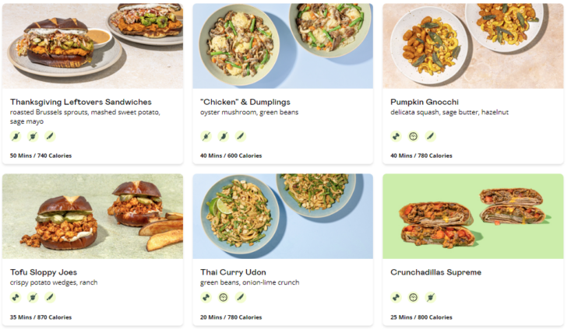Click the pinwheel badge on Pumpkin Gnocchi
Image resolution: width=571 pixels, height=329 pixels.
pyautogui.click(x=396, y=136)
